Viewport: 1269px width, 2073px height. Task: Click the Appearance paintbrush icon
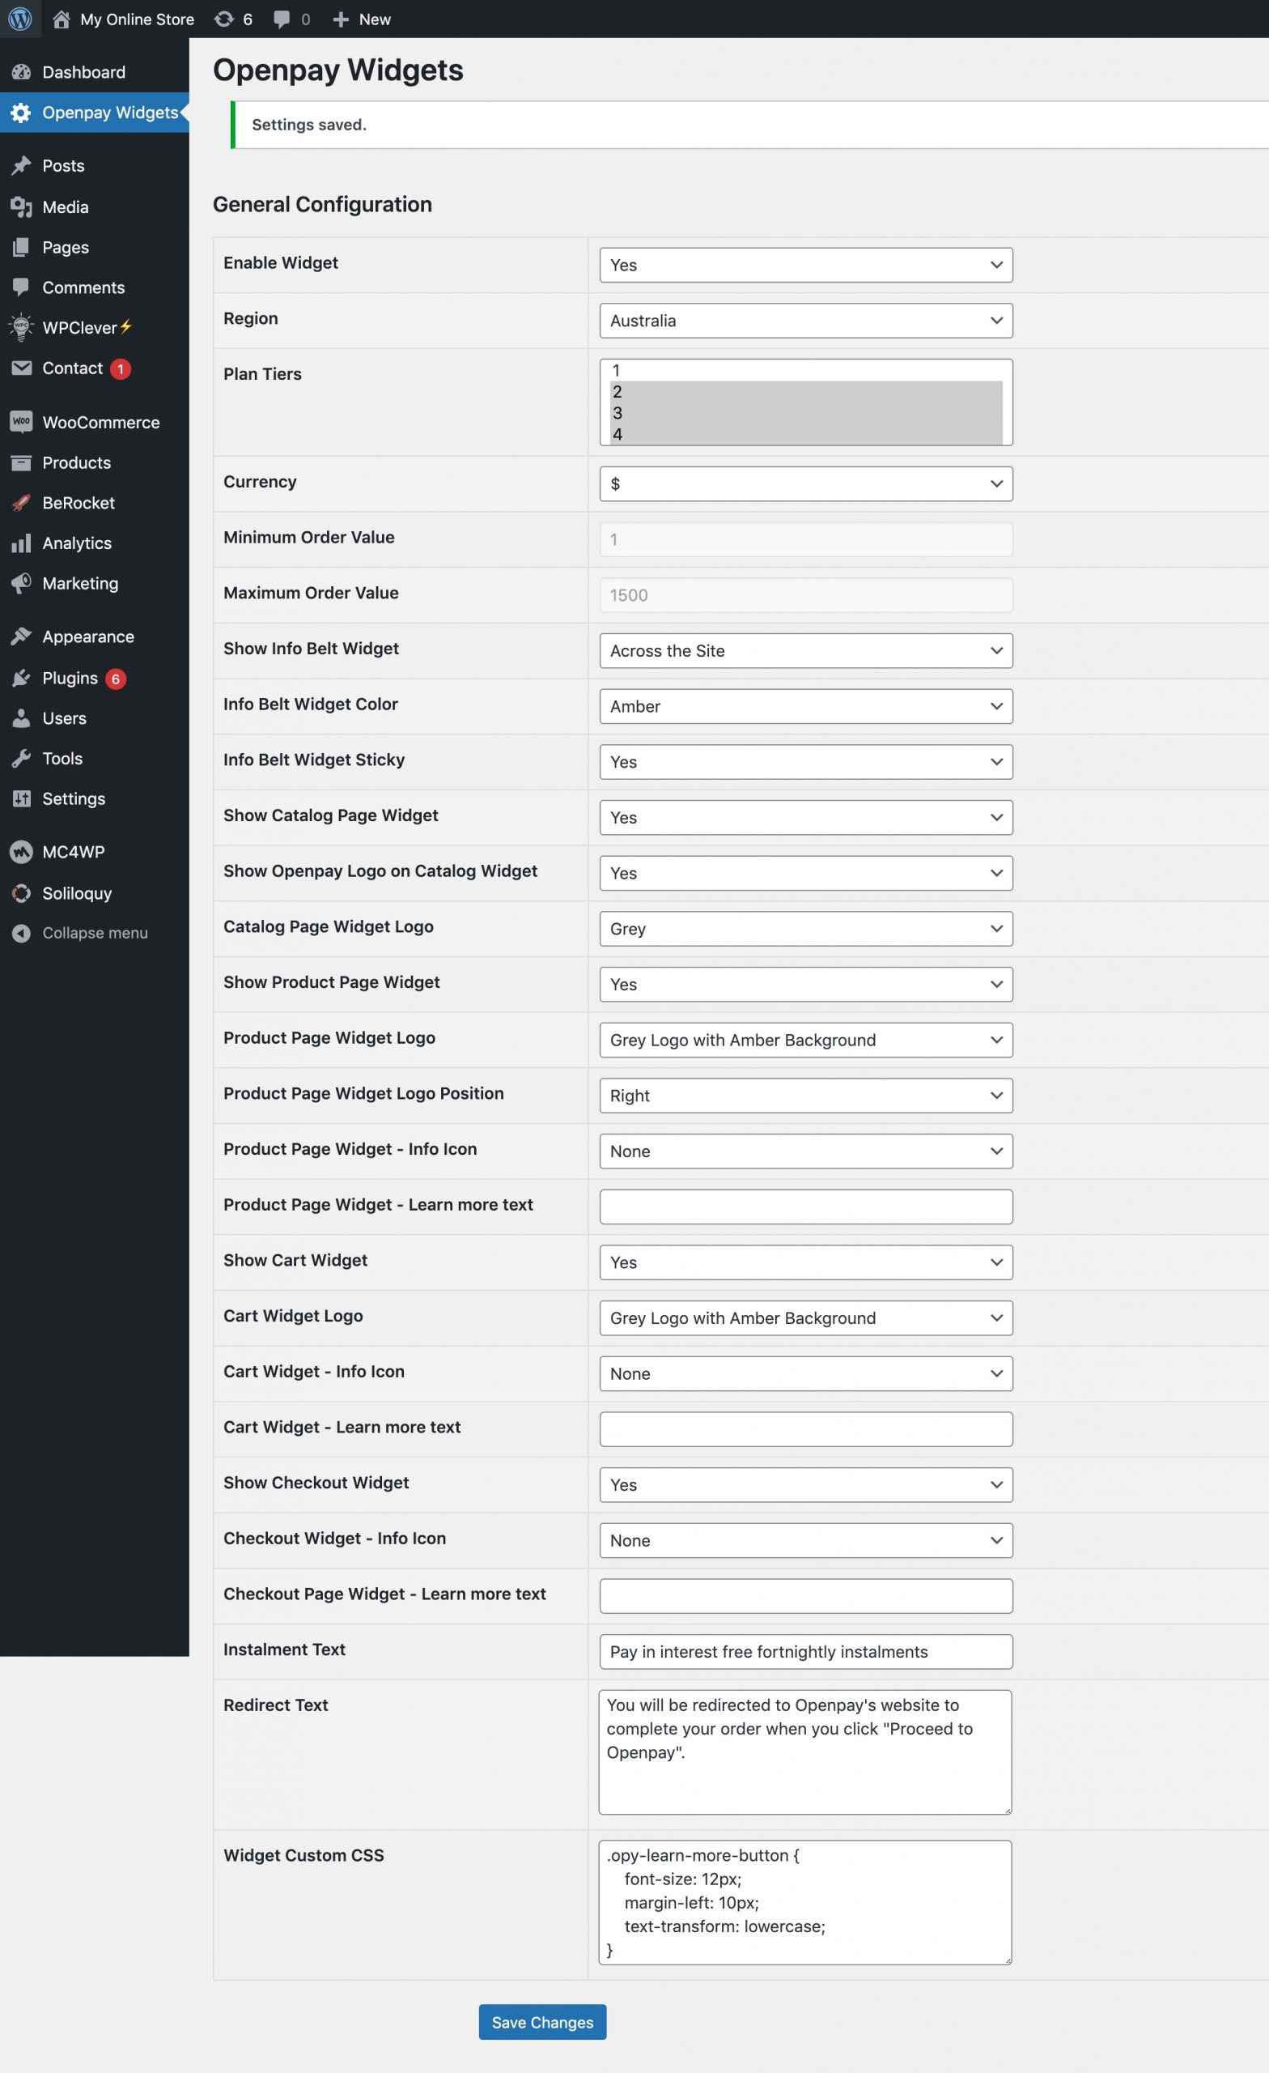click(21, 636)
